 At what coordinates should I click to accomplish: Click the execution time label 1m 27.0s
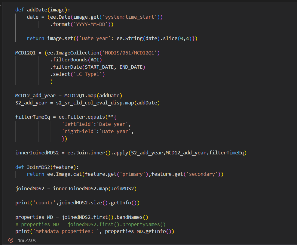[x=26, y=240]
